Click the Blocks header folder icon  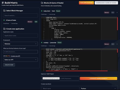[42, 3]
